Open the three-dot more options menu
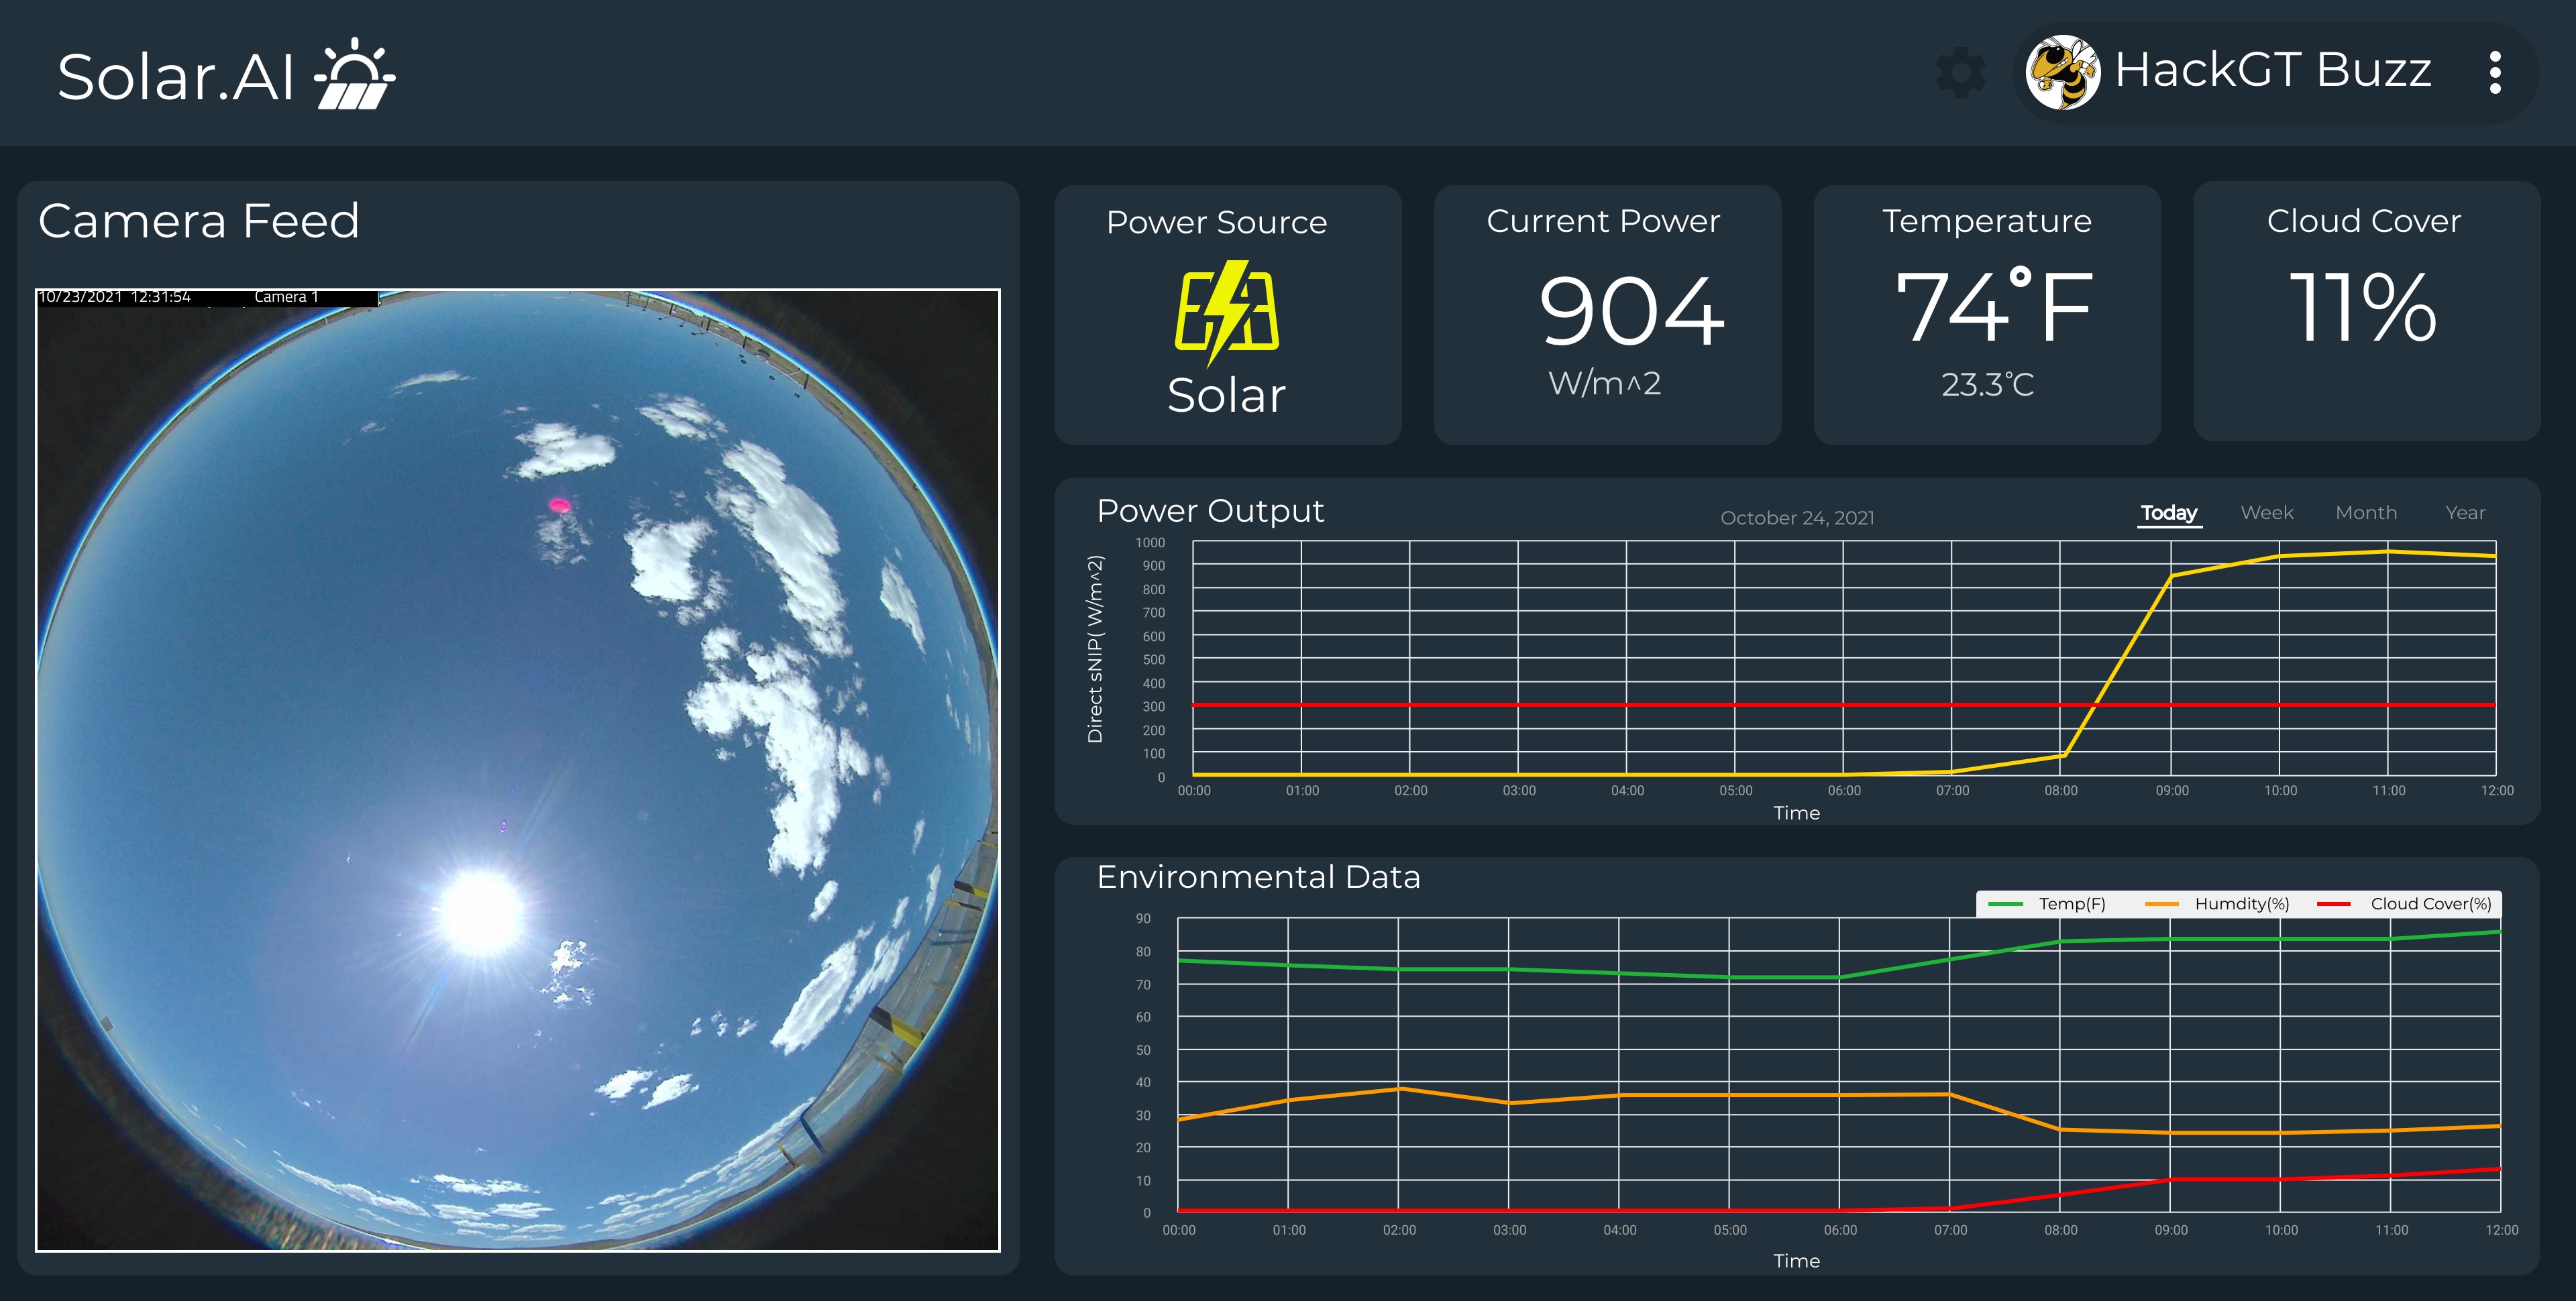The height and width of the screenshot is (1301, 2576). click(x=2495, y=73)
